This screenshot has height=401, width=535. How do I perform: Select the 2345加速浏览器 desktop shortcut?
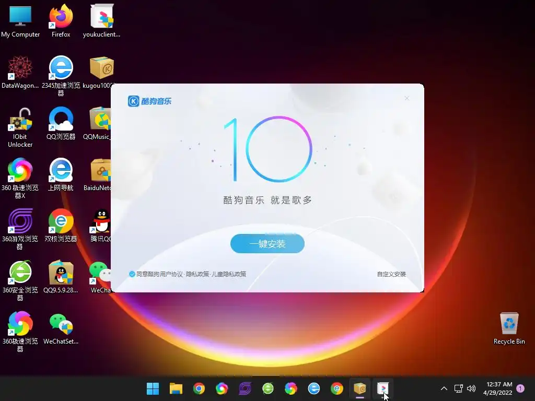[x=61, y=76]
